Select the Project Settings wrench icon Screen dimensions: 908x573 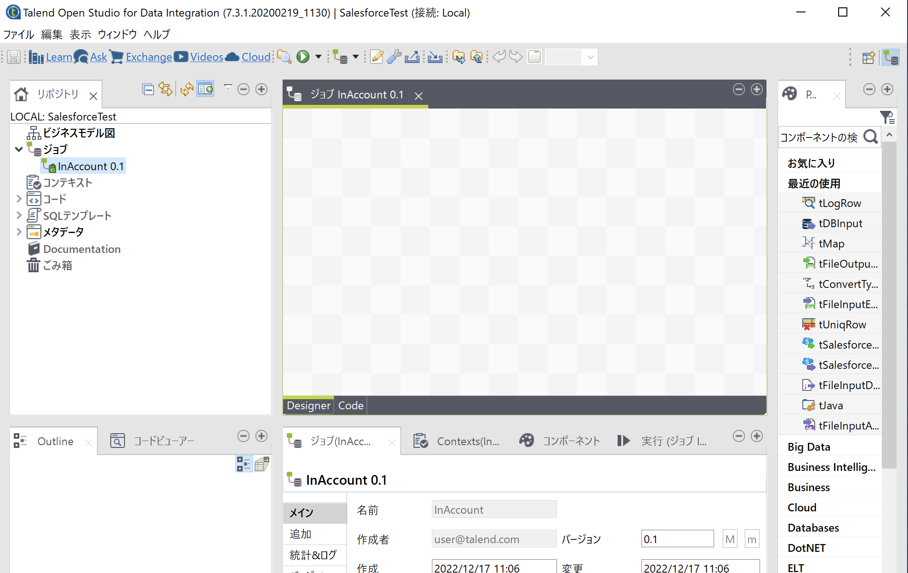coord(394,57)
